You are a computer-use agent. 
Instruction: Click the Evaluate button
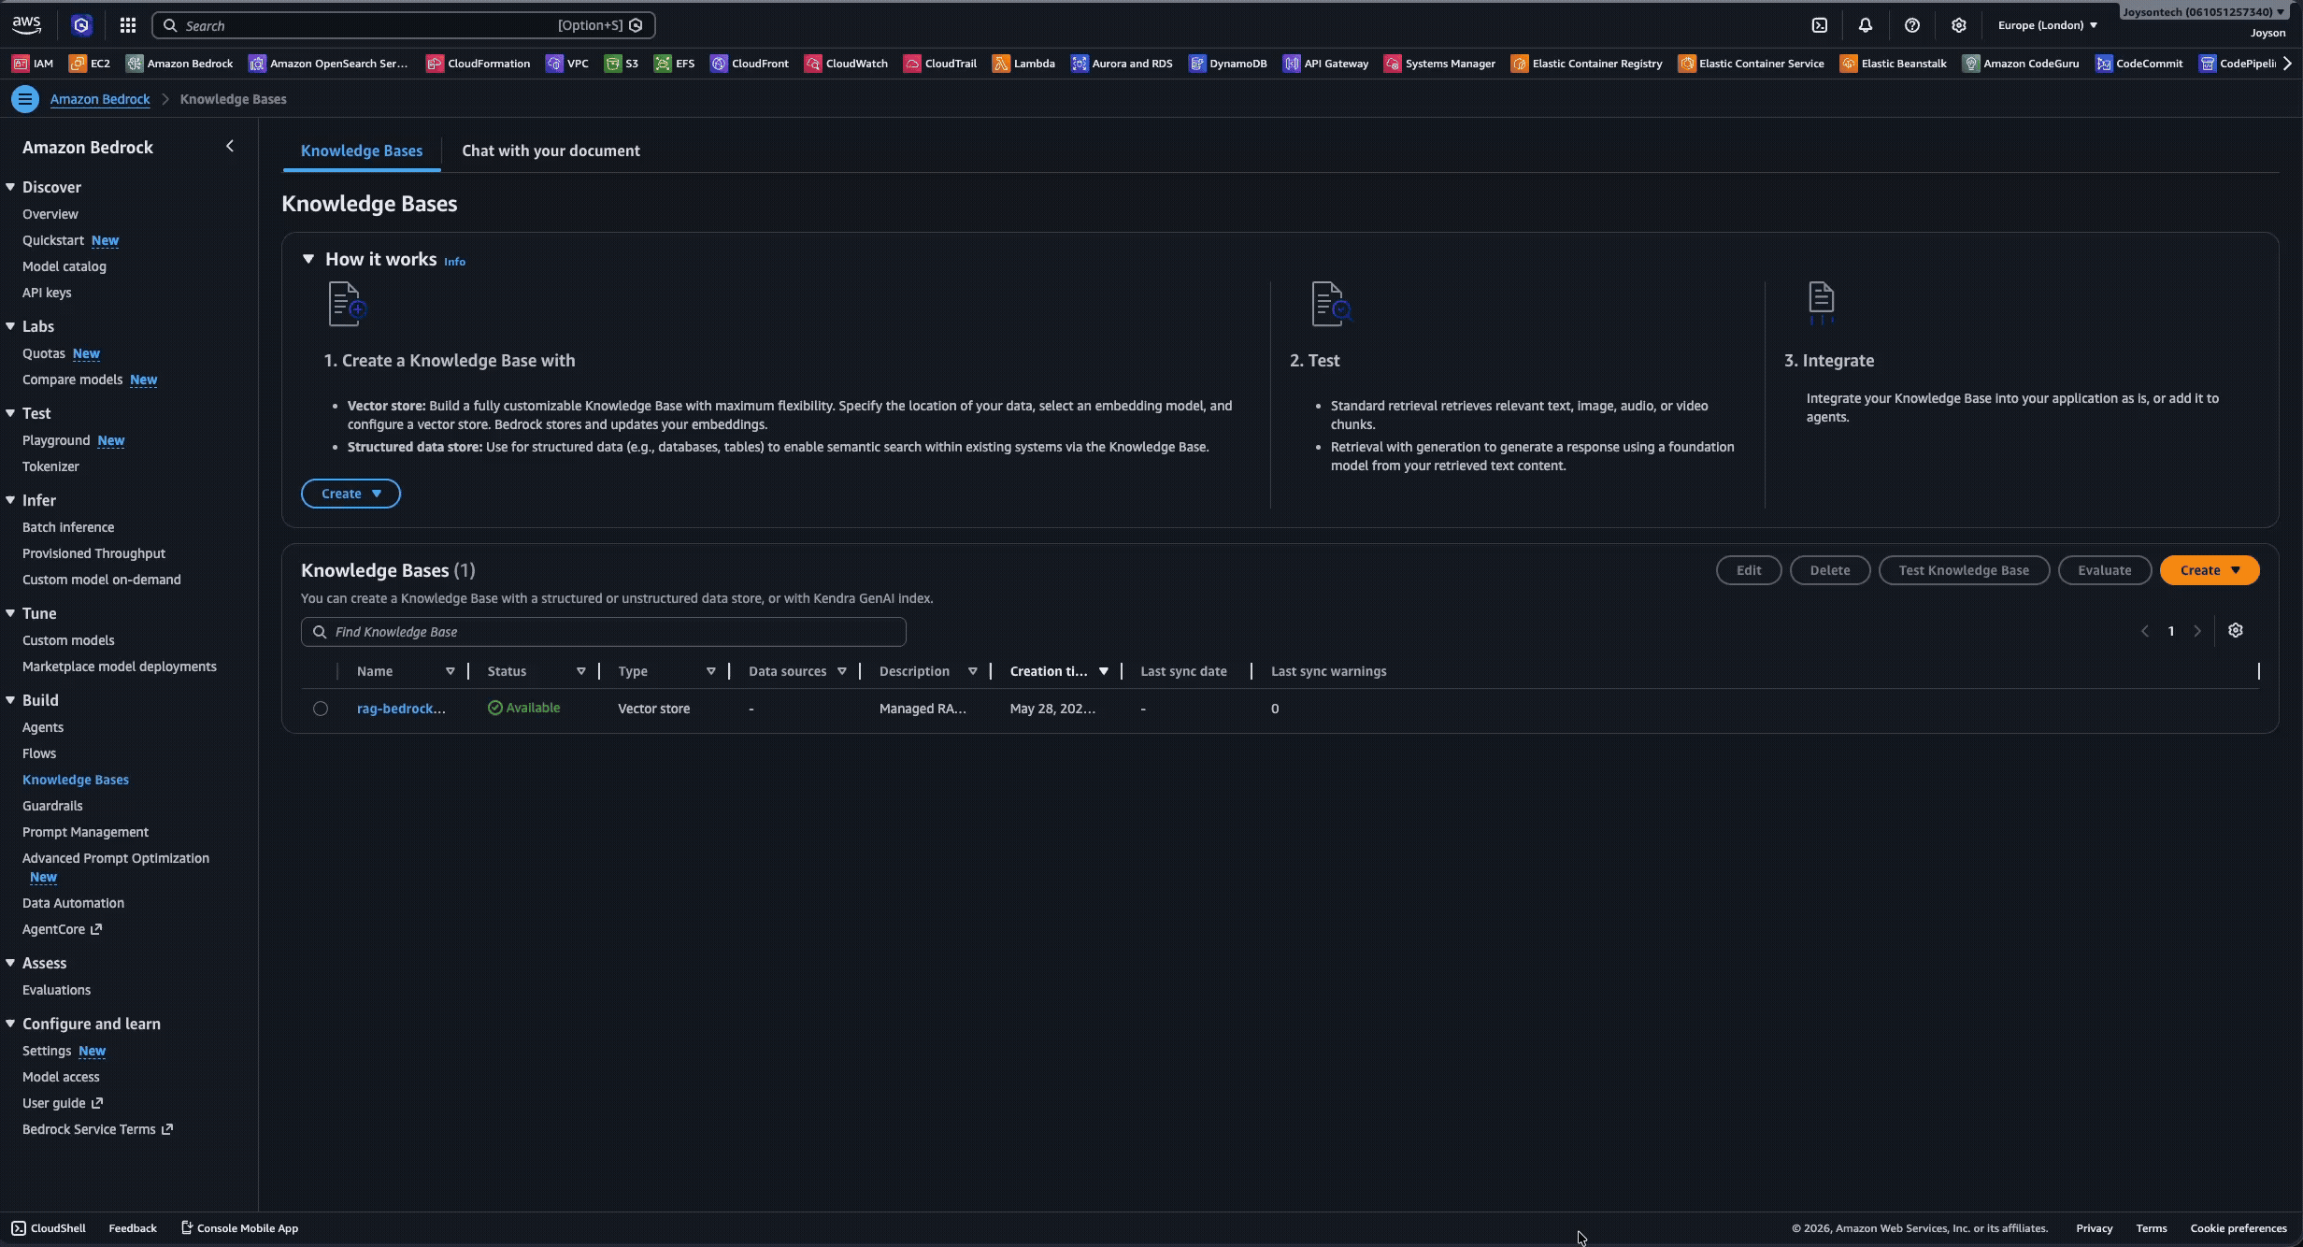pos(2104,570)
